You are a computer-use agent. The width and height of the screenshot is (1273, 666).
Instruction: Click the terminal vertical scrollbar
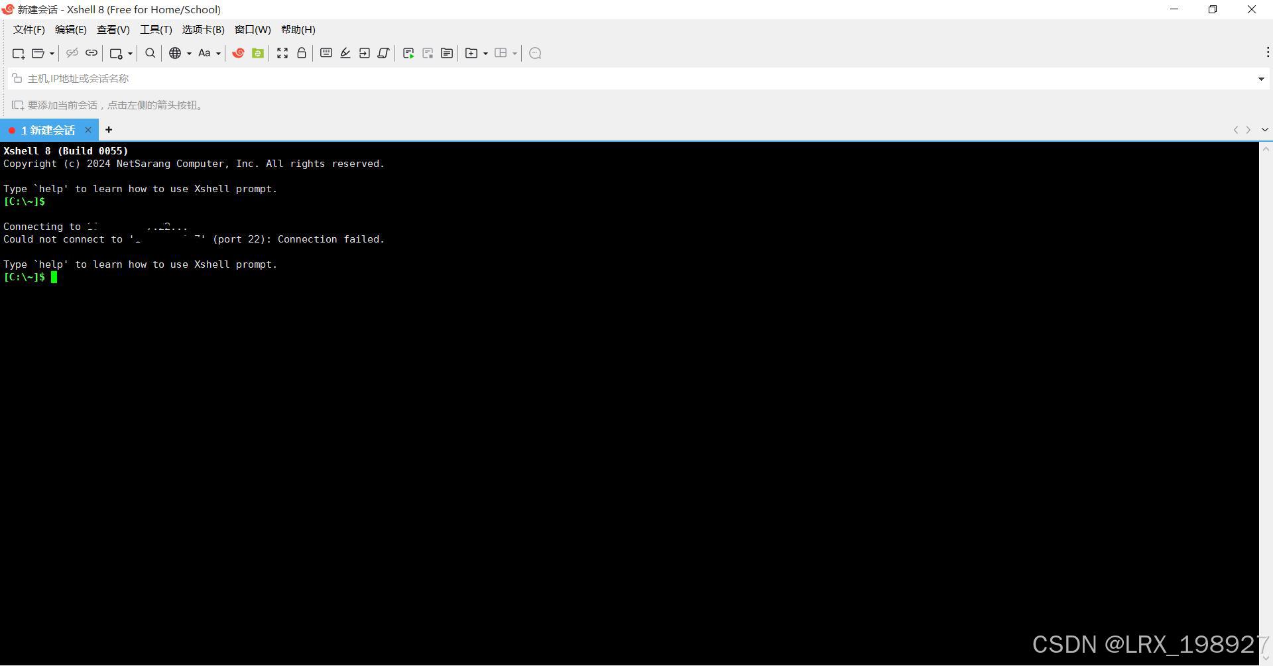(1266, 404)
